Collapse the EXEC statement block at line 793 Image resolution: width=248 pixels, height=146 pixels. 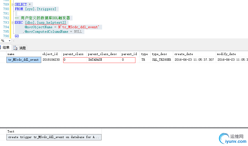(13, 23)
